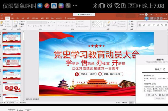
Task: Expand the shapes gallery more arrow
Action: [105, 26]
